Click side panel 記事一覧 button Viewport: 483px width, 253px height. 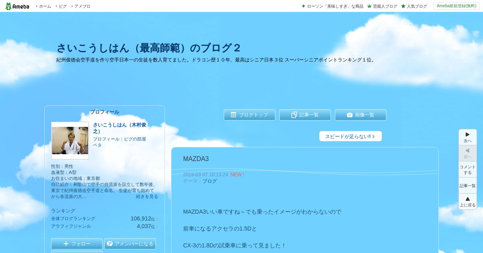pyautogui.click(x=468, y=186)
